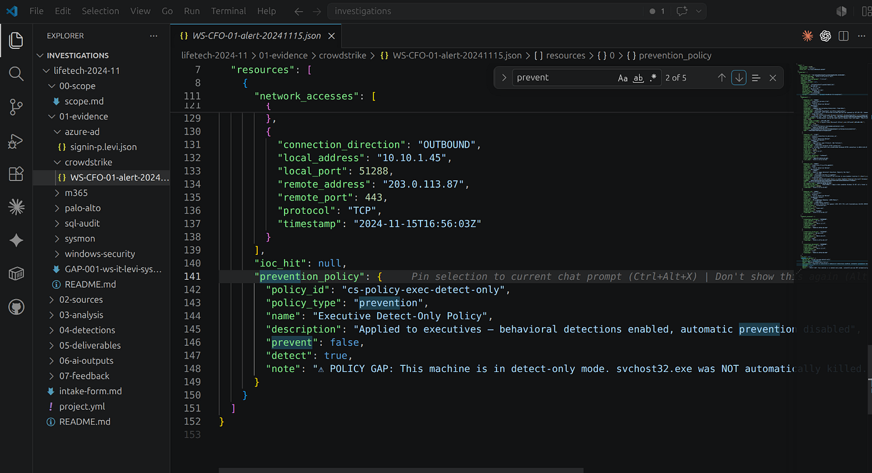The width and height of the screenshot is (872, 473).
Task: Run the orange Claude icon in editor toolbar
Action: pos(808,36)
